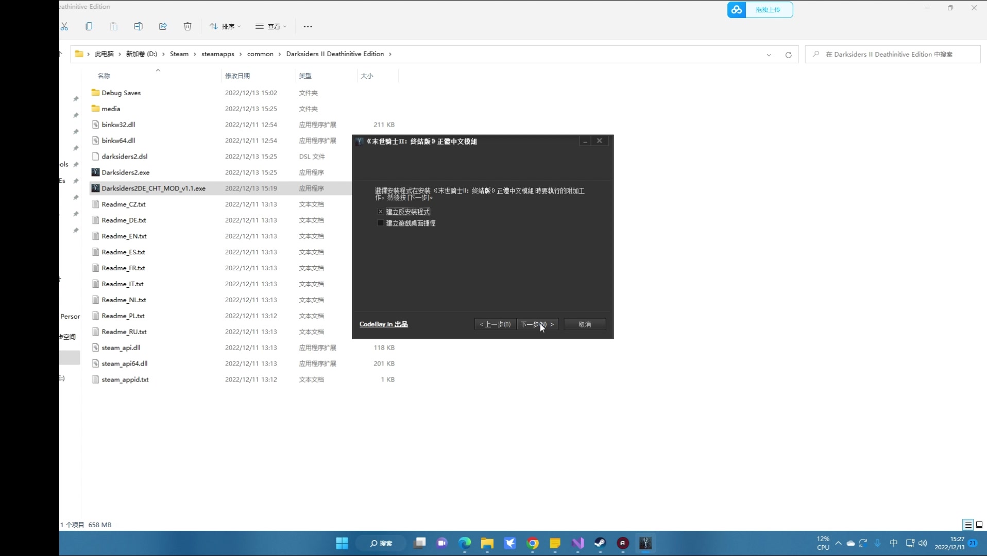Click the 拖拽上传 upload button
Screen dimensions: 987x556
tap(768, 10)
